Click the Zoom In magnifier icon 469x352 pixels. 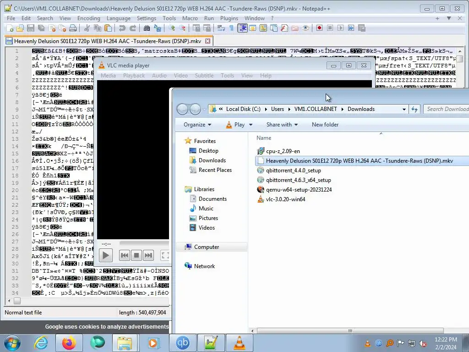pyautogui.click(x=171, y=28)
